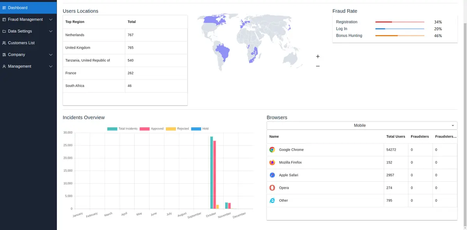The width and height of the screenshot is (467, 230).
Task: Select Dashboard in the sidebar menu
Action: tap(18, 7)
